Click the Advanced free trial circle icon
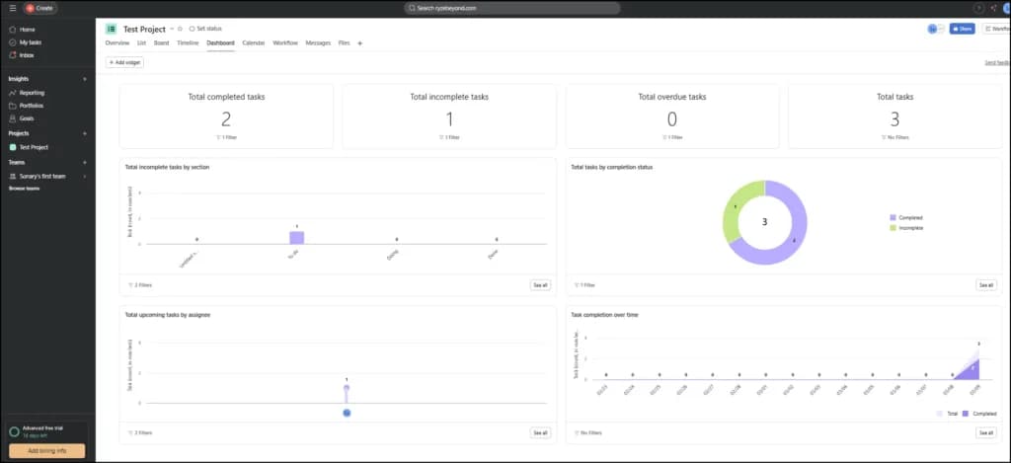Image resolution: width=1011 pixels, height=463 pixels. pos(14,431)
